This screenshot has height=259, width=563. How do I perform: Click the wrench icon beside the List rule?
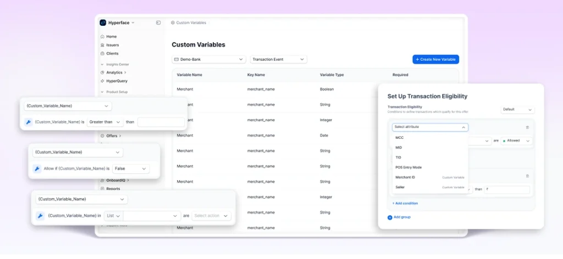coord(40,216)
